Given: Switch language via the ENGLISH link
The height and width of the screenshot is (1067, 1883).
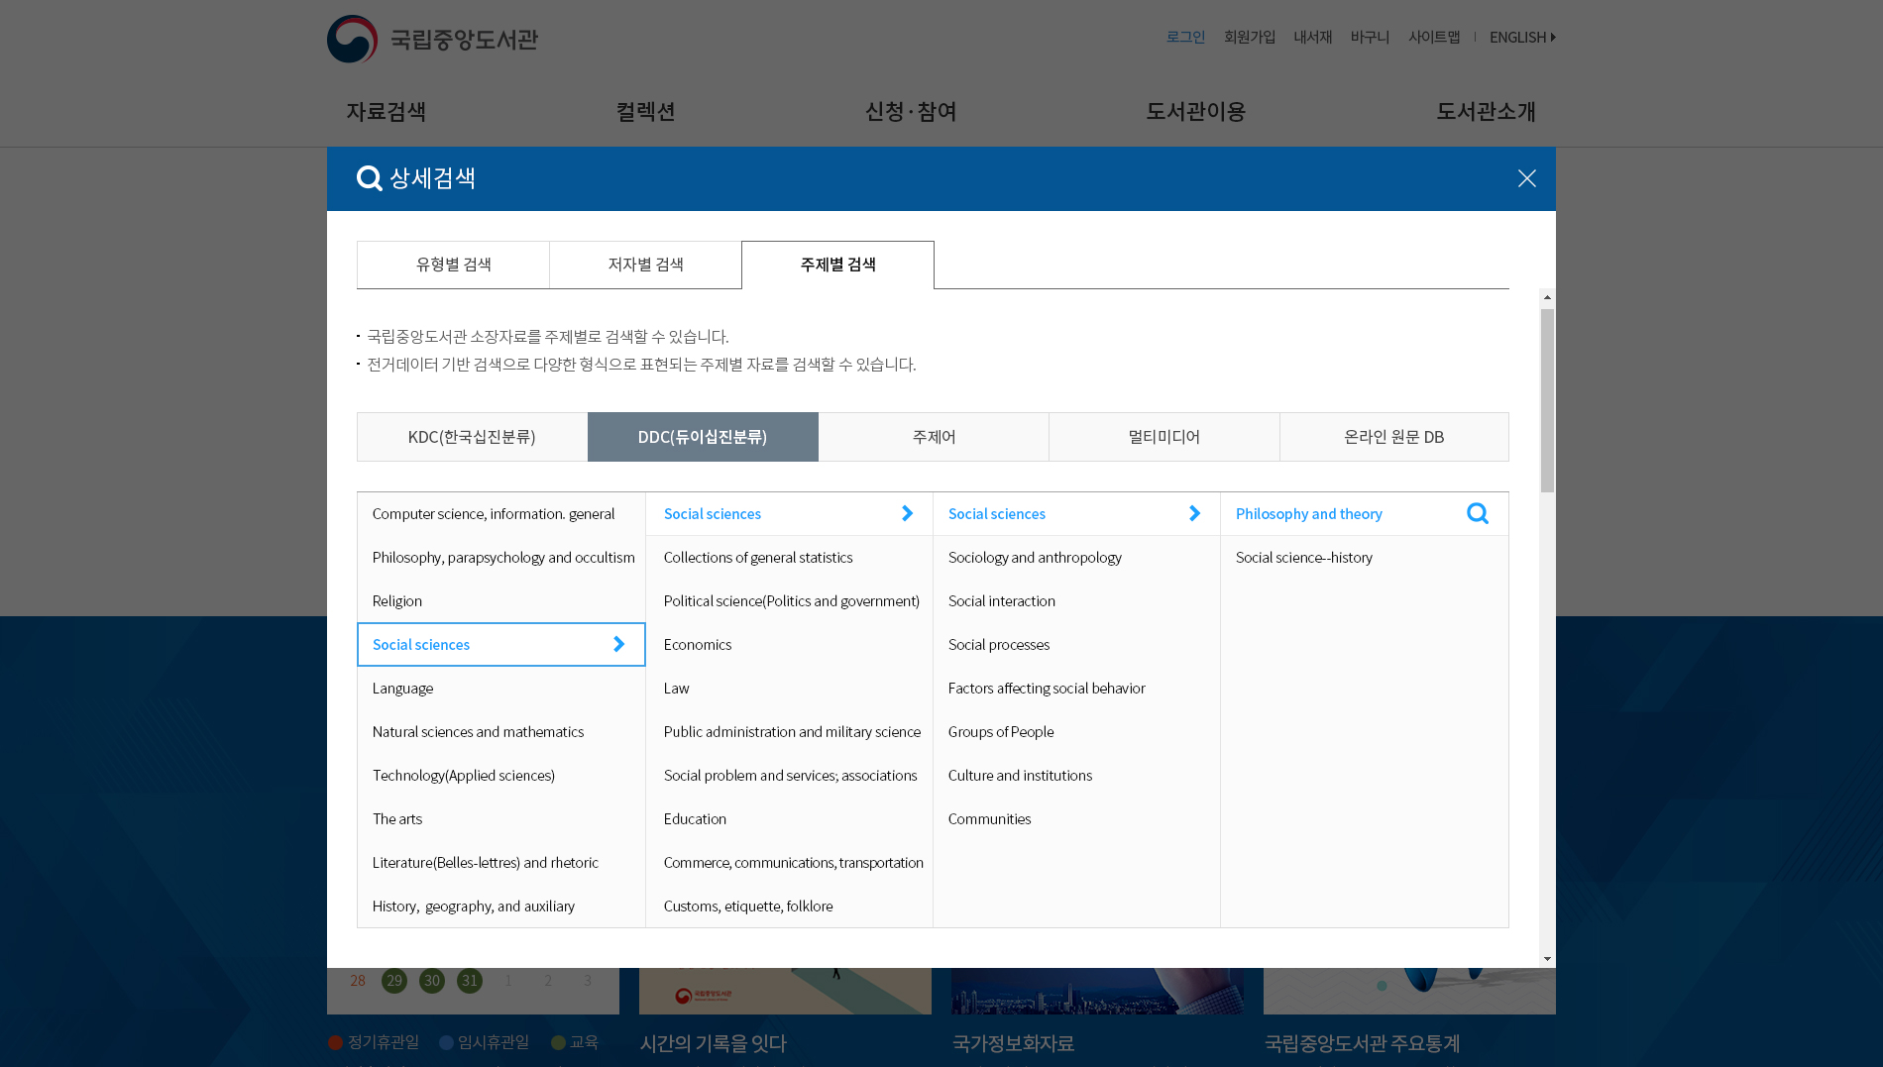Looking at the screenshot, I should point(1521,37).
